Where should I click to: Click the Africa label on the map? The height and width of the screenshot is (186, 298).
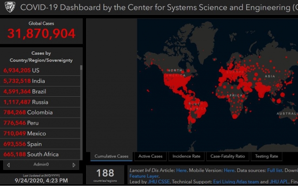[235, 95]
